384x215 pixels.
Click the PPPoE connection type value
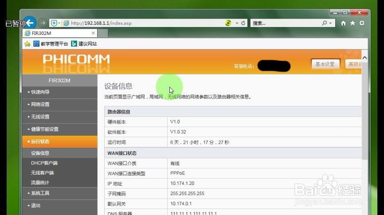[x=177, y=173]
